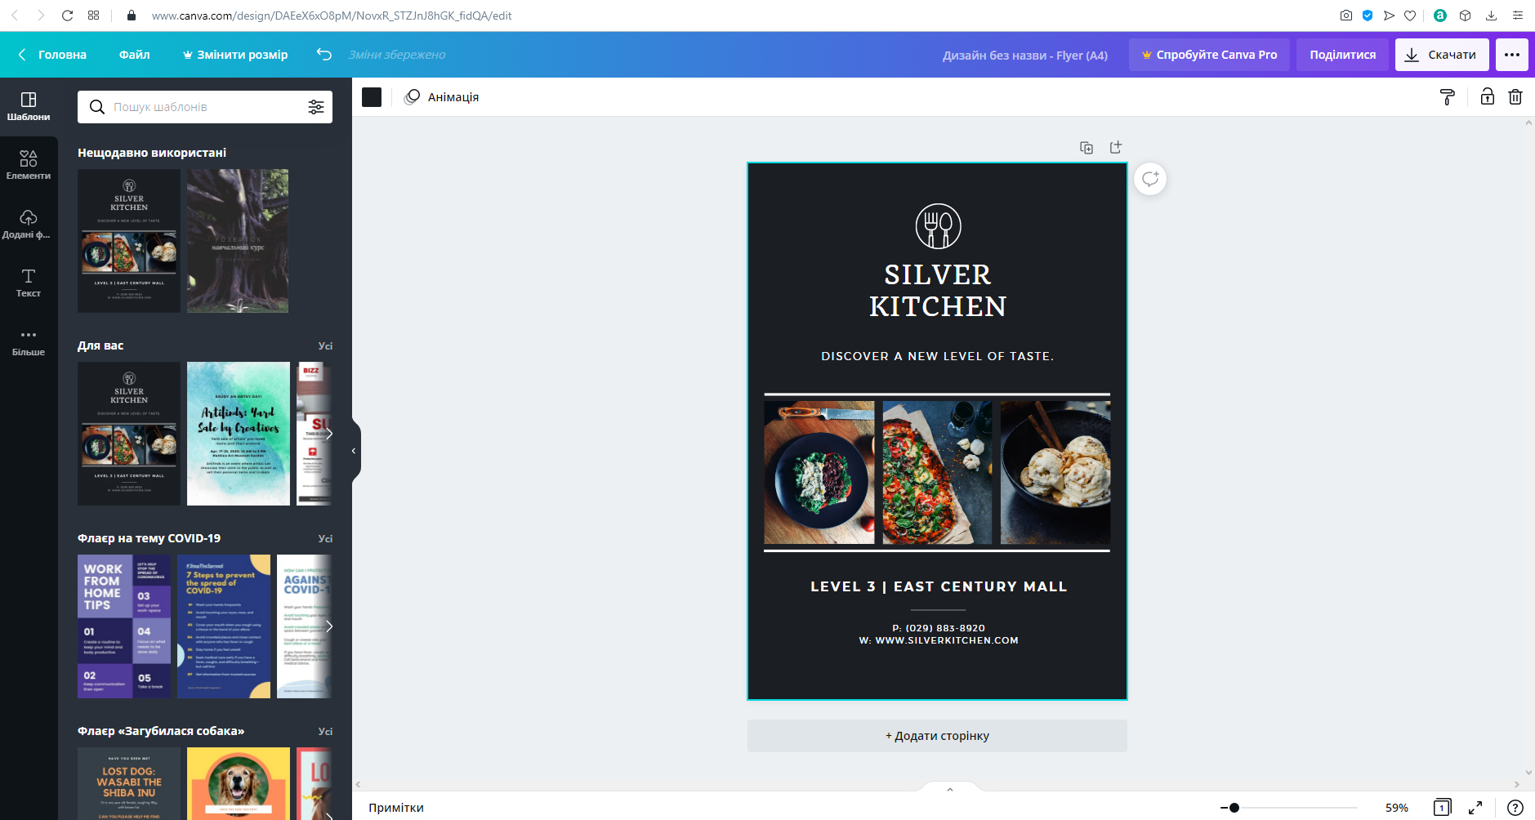Duplicate the page using copy icon
Screen dimensions: 1535x820
click(1087, 148)
